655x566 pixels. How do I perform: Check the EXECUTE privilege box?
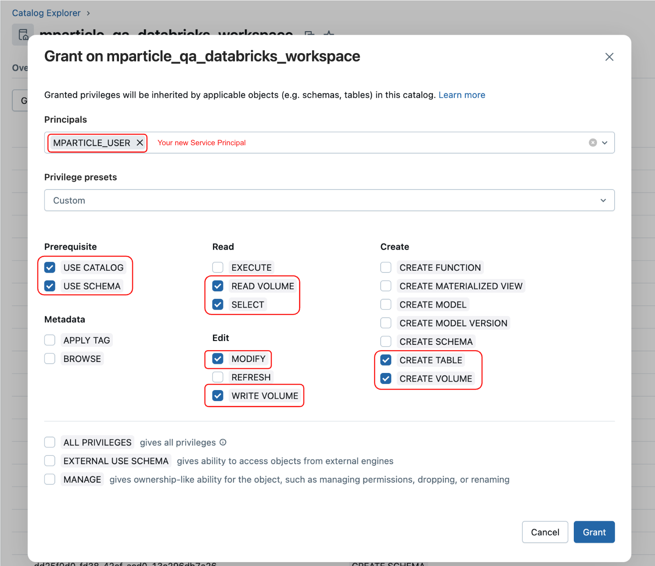point(218,267)
